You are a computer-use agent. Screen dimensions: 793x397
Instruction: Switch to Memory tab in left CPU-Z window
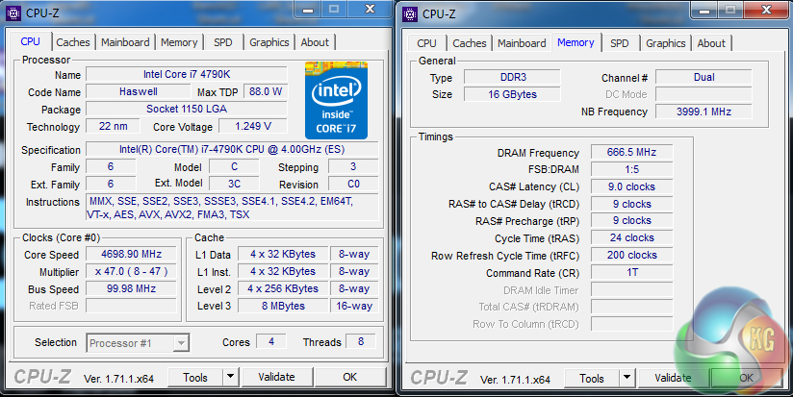tap(179, 42)
